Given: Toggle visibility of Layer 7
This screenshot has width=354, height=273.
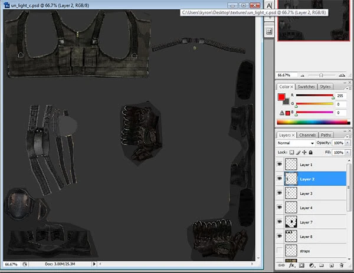Looking at the screenshot, I should pos(280,222).
